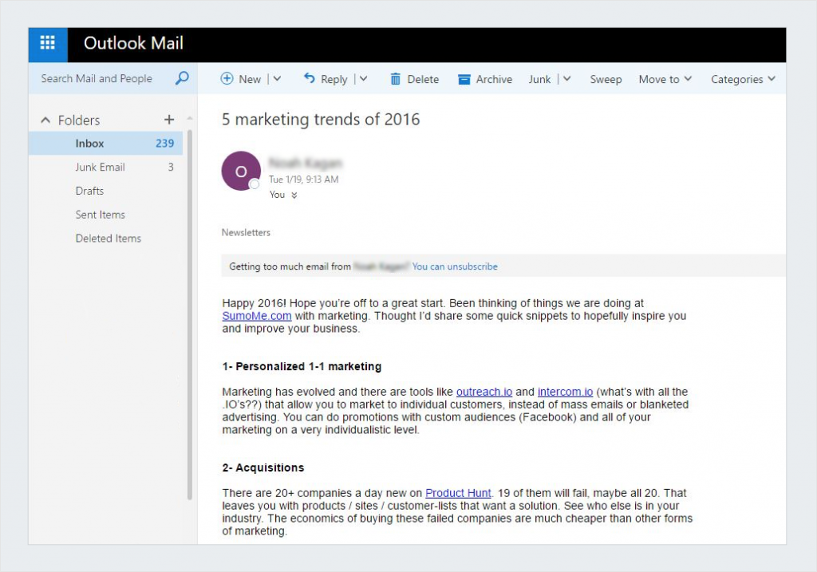The width and height of the screenshot is (817, 572).
Task: Click the You can unsubscribe link
Action: [x=455, y=266]
